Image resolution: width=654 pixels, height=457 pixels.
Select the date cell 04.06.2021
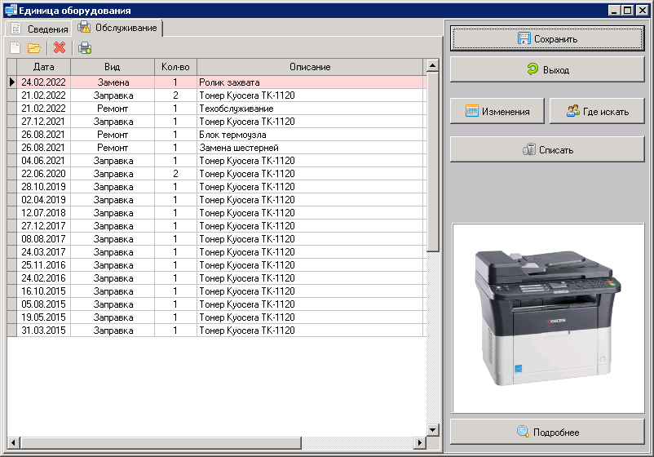[44, 161]
